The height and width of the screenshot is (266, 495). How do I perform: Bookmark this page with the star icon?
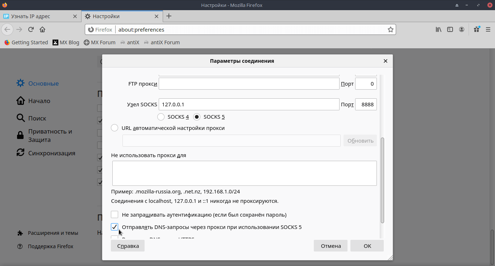[x=390, y=30]
